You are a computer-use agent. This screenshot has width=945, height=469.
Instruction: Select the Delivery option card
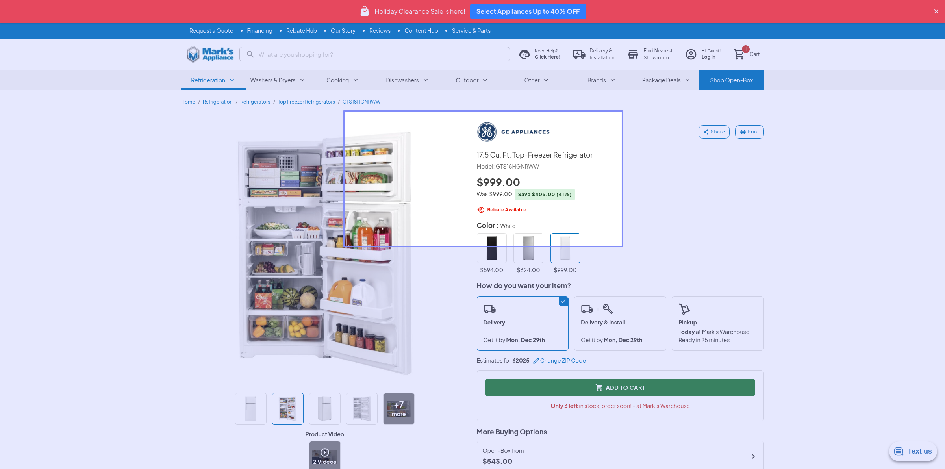522,323
